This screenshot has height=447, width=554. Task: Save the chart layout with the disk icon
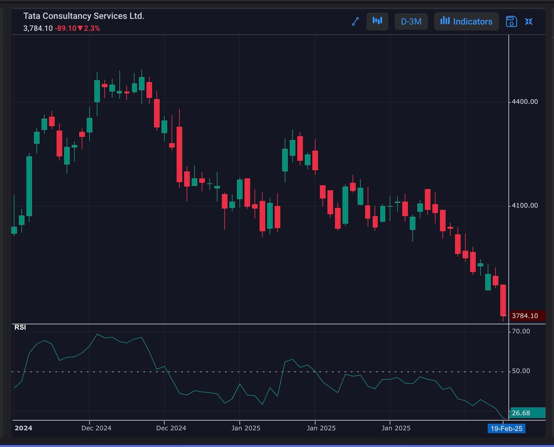511,21
